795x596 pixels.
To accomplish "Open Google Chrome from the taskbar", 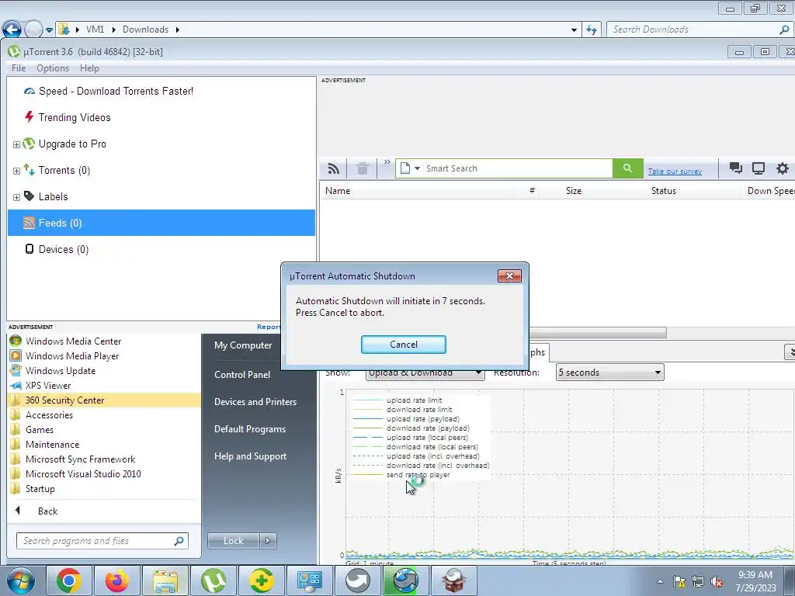I will tap(69, 580).
